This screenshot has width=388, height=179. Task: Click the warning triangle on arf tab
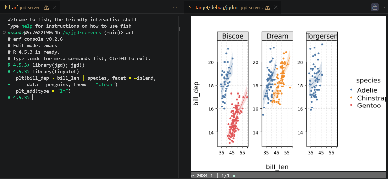(46, 7)
